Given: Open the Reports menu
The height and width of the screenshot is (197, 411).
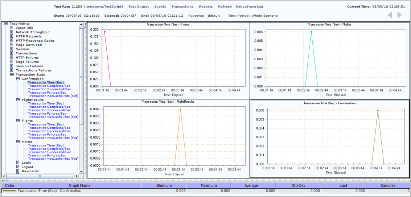Looking at the screenshot, I should [x=206, y=7].
